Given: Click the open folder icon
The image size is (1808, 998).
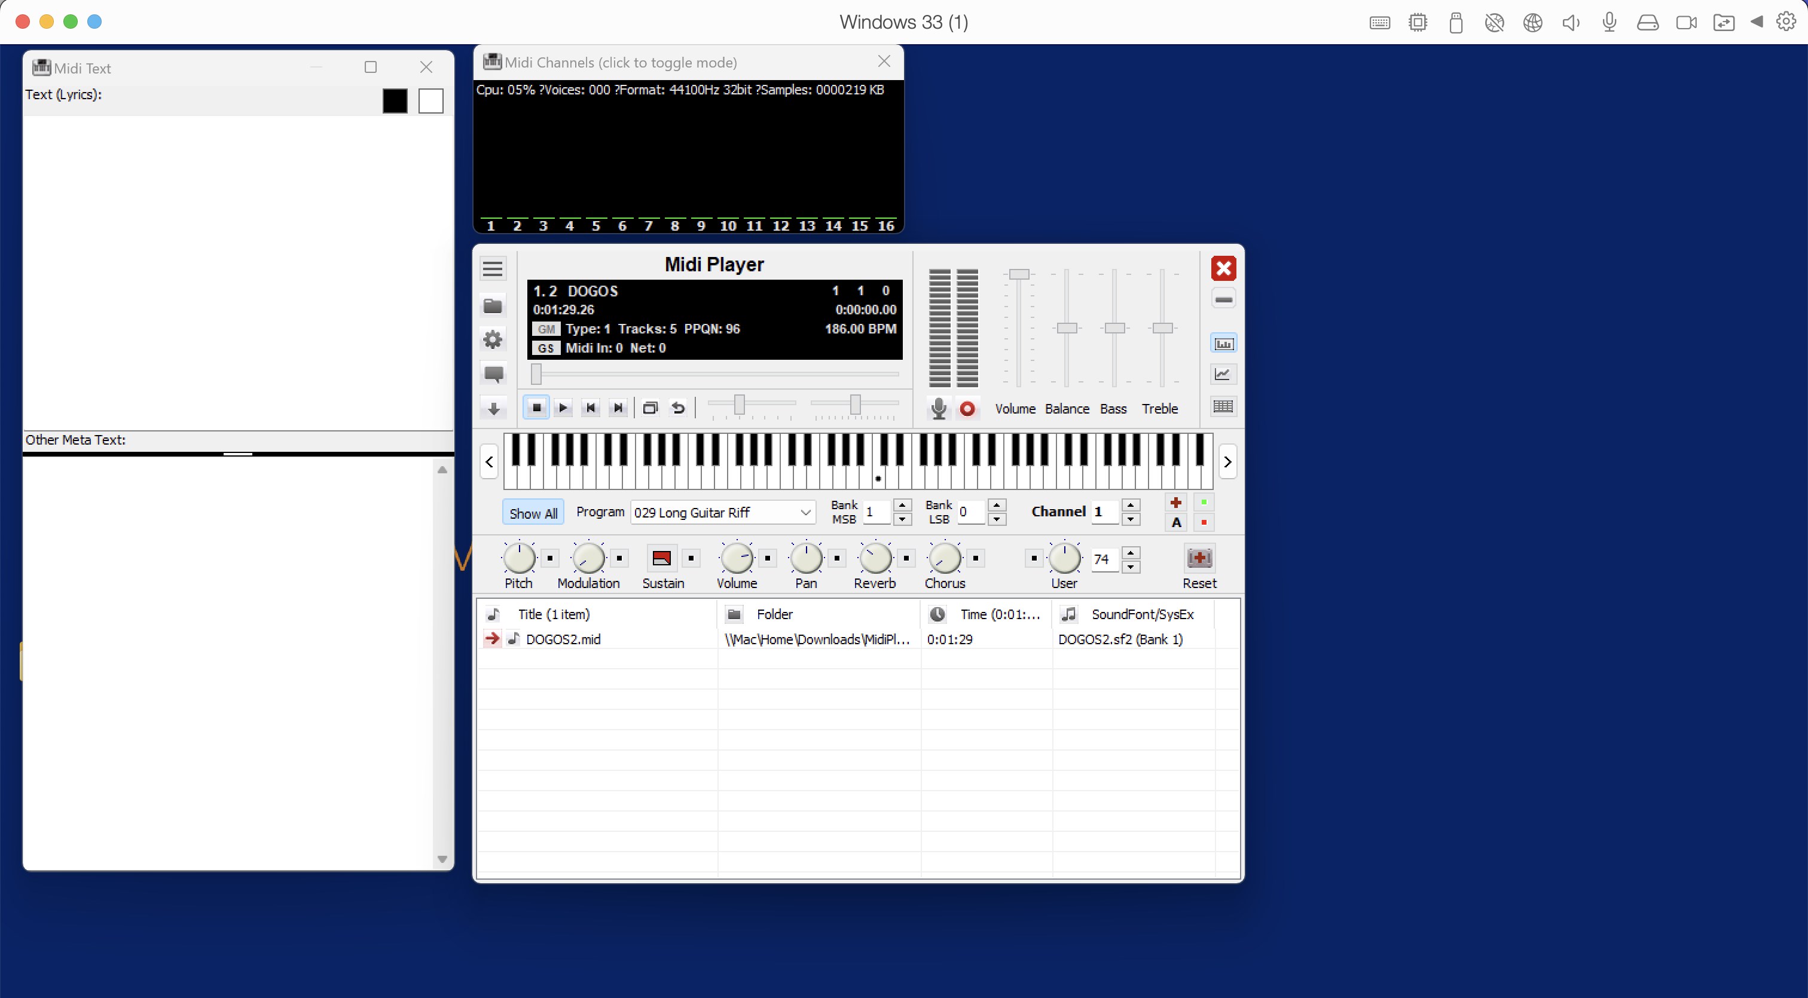Looking at the screenshot, I should (493, 306).
